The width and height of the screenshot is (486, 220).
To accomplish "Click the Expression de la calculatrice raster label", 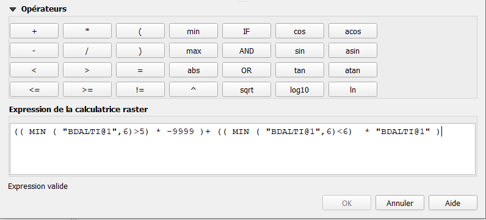I will (78, 109).
